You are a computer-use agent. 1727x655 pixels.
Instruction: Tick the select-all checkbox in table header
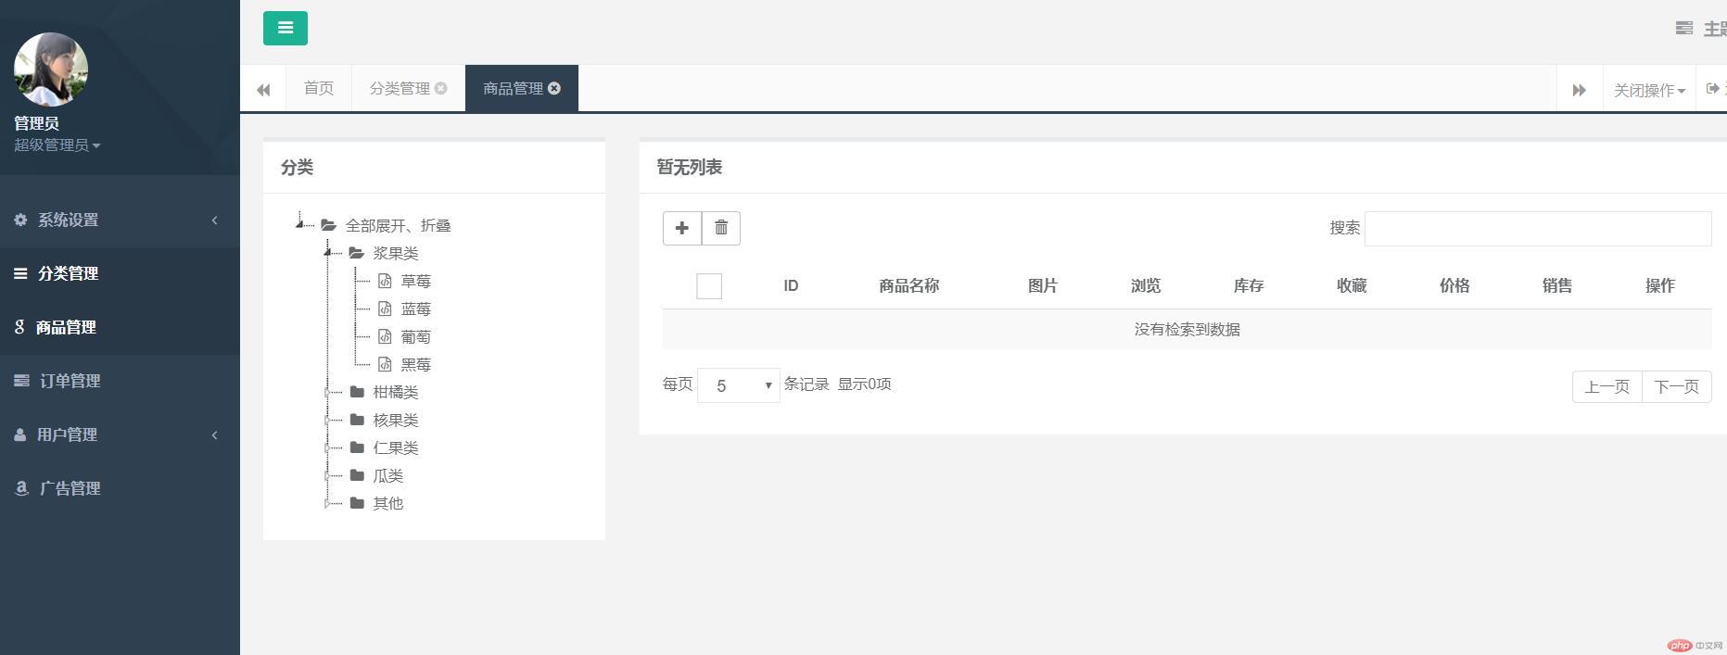pyautogui.click(x=709, y=286)
